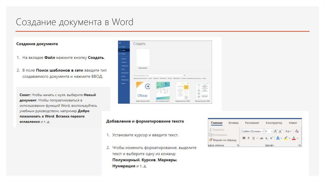Screen dimensions: 325x182
Task: Open the Aa change case dropdown
Action: pos(288,131)
